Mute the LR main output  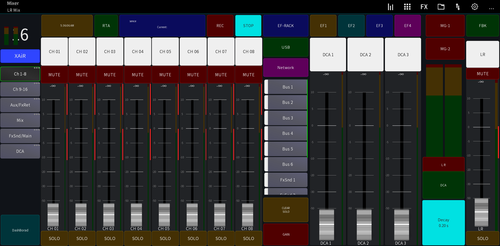click(x=483, y=73)
